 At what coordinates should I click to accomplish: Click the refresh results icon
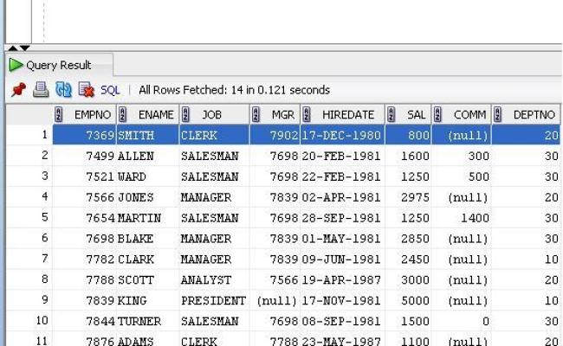63,90
